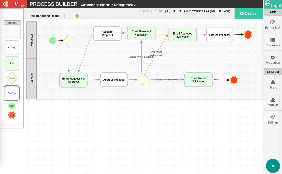Select the Activity shape in the palette
This screenshot has width=282, height=174.
pyautogui.click(x=12, y=48)
